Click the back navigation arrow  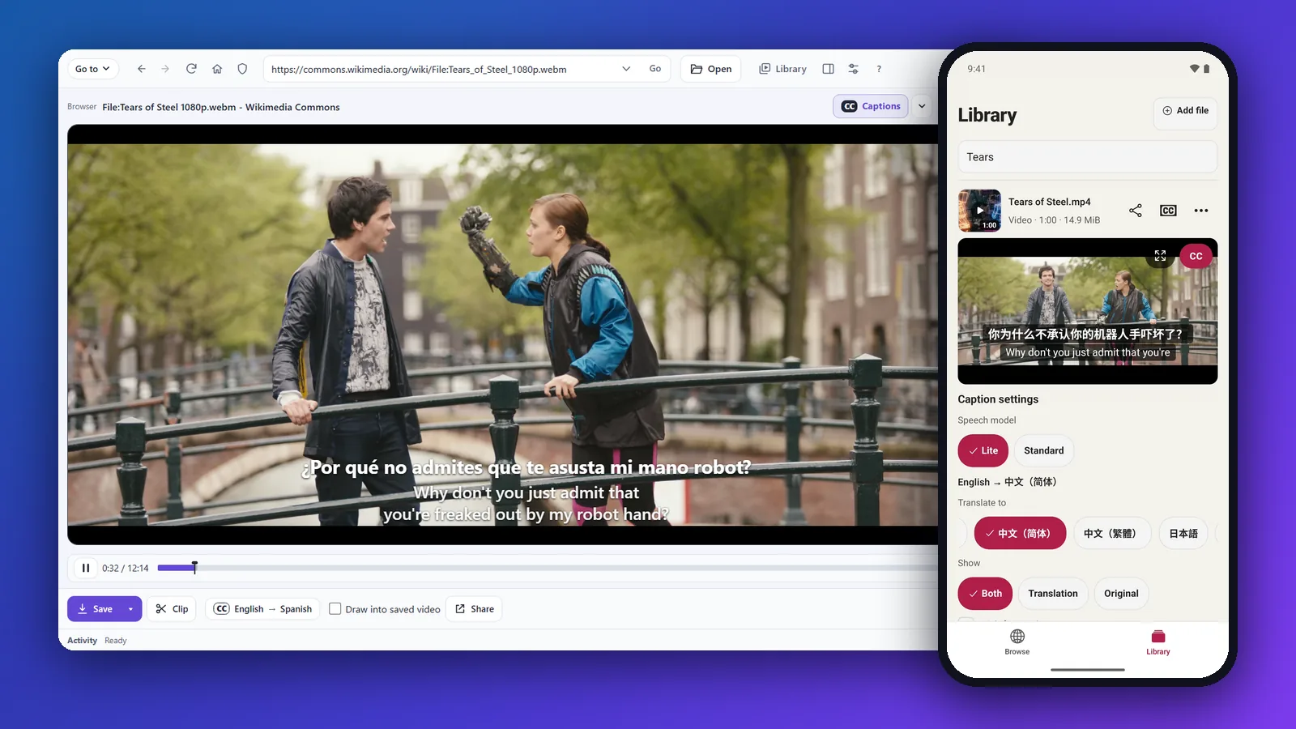tap(142, 69)
